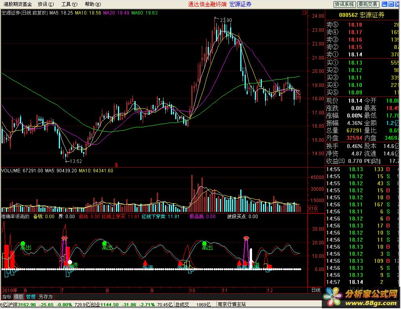The height and width of the screenshot is (309, 401).
Task: Switch to the 模板 tab
Action: pyautogui.click(x=19, y=297)
